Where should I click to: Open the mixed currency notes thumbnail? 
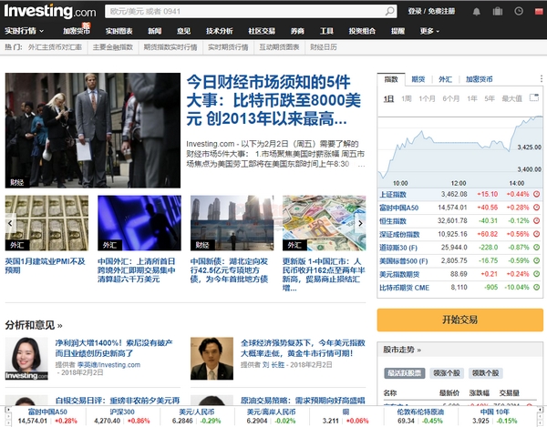coord(324,223)
